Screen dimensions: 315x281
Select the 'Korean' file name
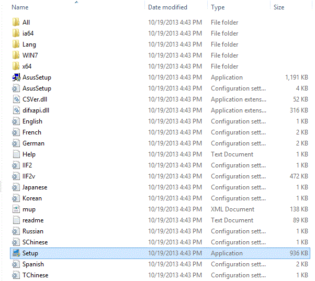(x=32, y=198)
